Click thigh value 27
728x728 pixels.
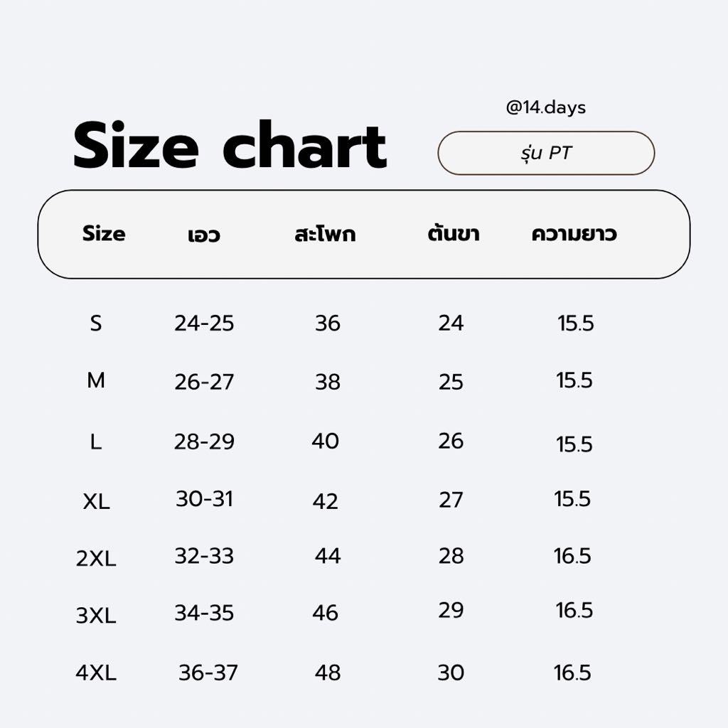click(451, 500)
